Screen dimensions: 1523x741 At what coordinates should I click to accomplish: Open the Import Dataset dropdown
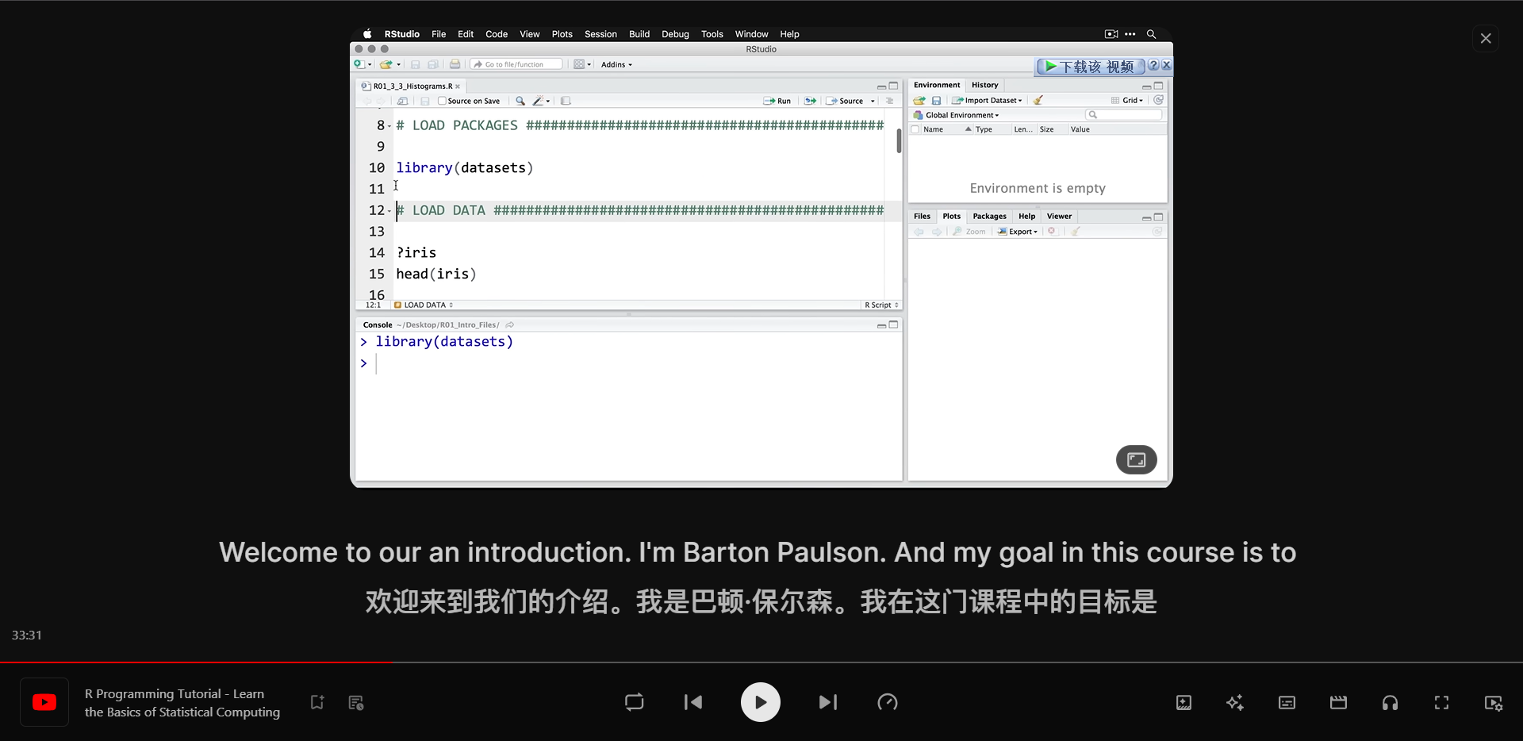tap(988, 100)
